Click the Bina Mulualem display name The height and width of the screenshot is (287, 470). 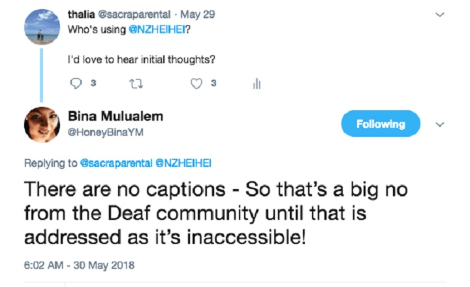[116, 117]
